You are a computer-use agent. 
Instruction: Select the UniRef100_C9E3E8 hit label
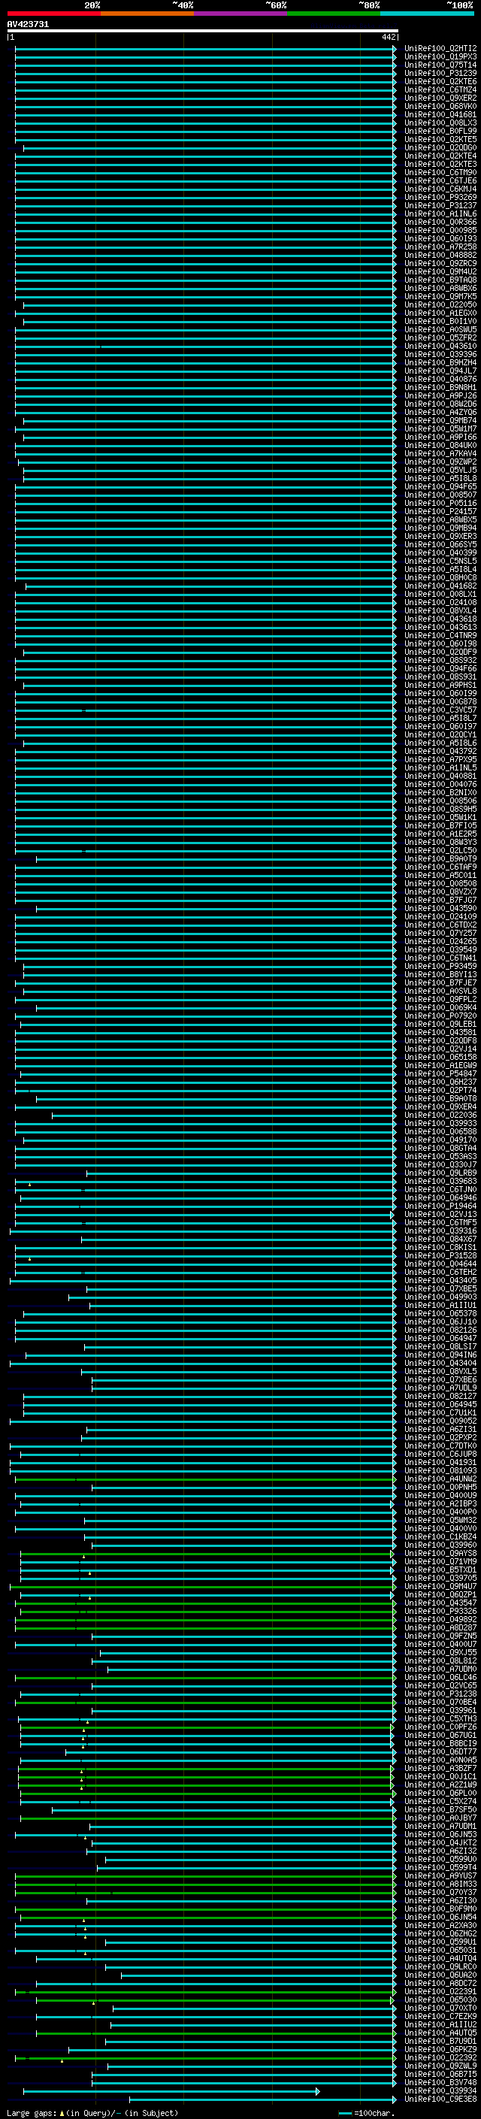click(x=440, y=2099)
